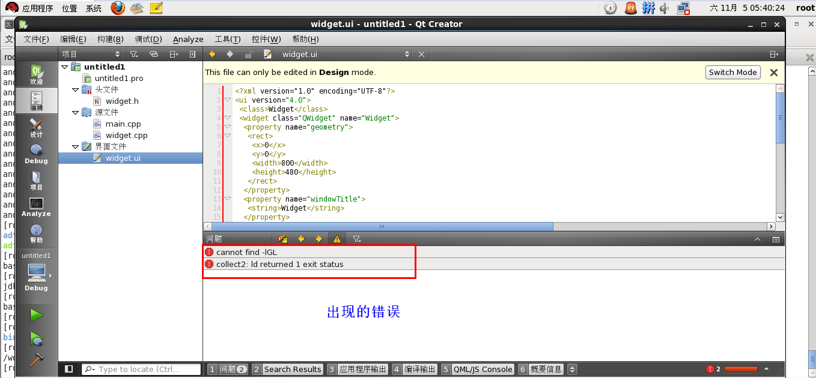
Task: Close the widget.ui document tab
Action: [x=421, y=54]
